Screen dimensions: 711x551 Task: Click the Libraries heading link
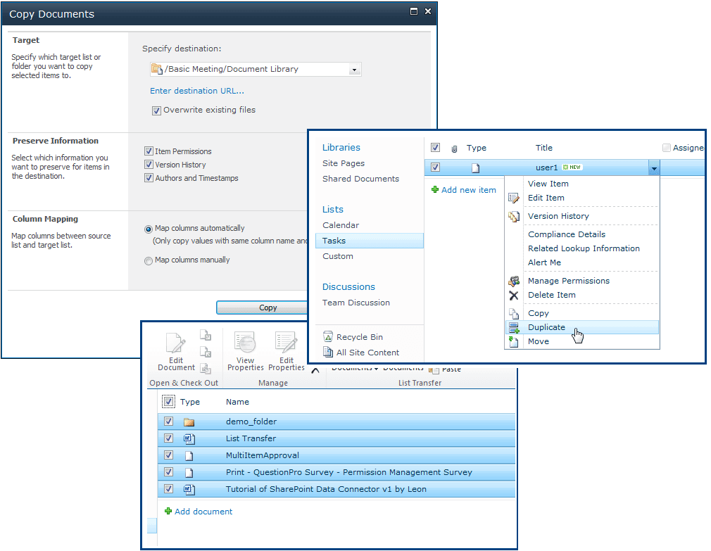pyautogui.click(x=341, y=148)
